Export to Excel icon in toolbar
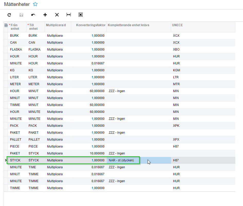This screenshot has width=243, height=206. pyautogui.click(x=80, y=15)
